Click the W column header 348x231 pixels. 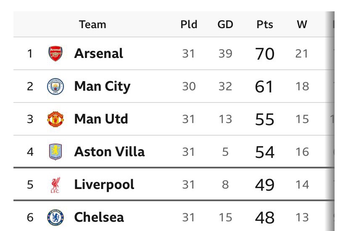(x=302, y=24)
